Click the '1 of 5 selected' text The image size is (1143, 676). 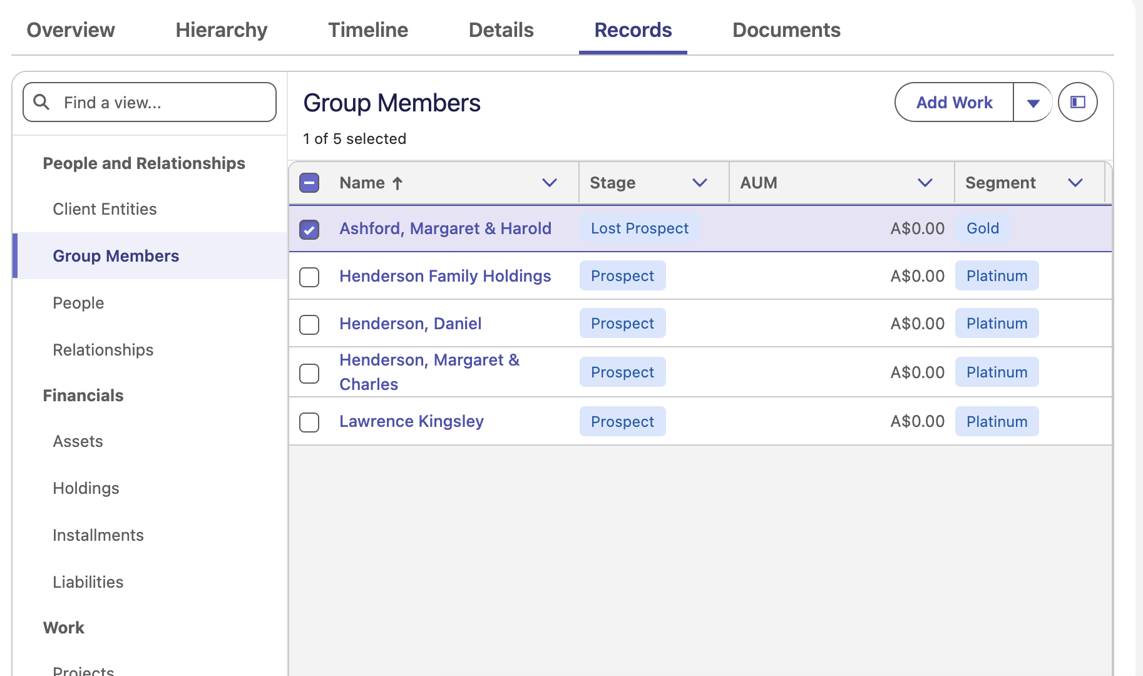[x=354, y=139]
